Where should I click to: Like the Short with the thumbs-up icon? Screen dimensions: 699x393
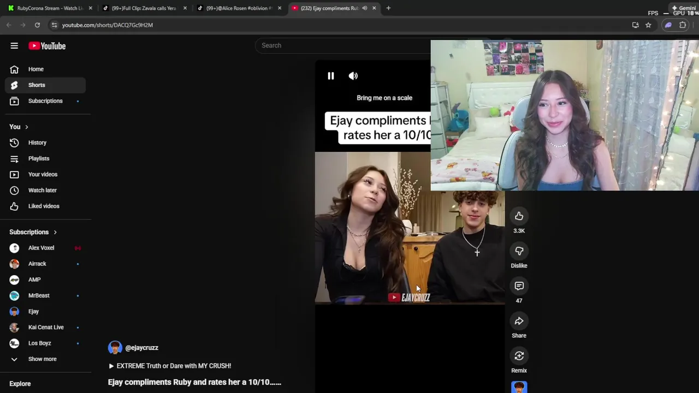click(x=519, y=216)
